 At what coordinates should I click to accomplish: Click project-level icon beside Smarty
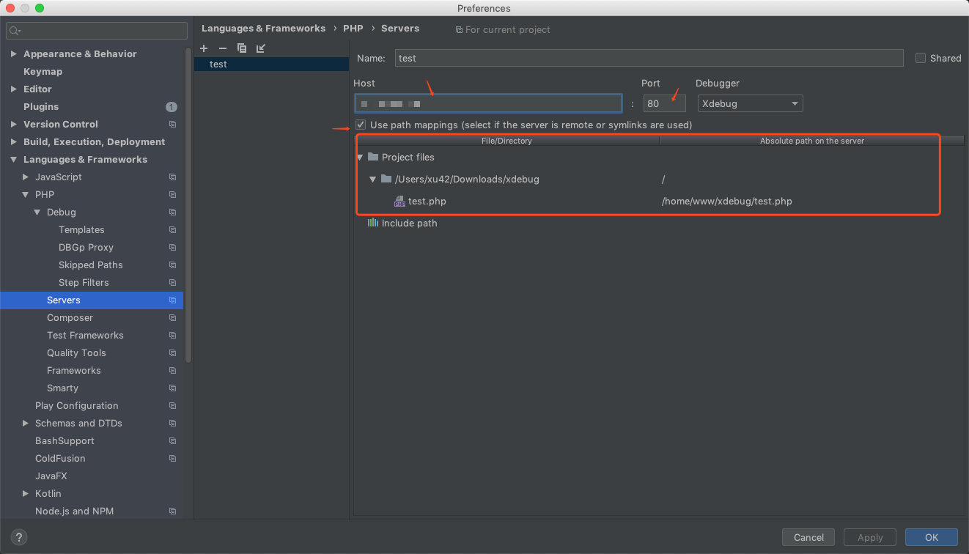click(x=172, y=388)
